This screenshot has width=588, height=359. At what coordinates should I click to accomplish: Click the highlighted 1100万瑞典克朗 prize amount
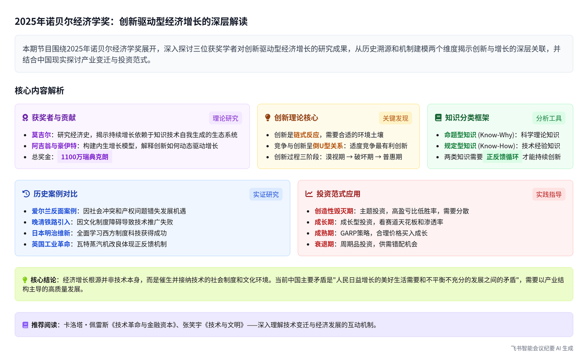(85, 157)
